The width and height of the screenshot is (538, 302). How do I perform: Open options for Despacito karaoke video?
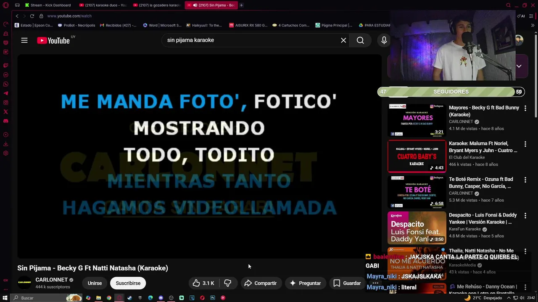[525, 216]
